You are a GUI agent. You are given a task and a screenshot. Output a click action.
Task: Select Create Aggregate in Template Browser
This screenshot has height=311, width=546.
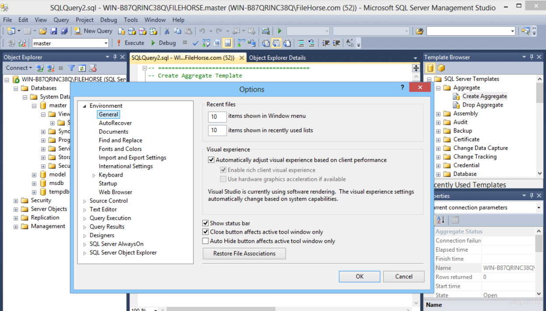(x=484, y=96)
